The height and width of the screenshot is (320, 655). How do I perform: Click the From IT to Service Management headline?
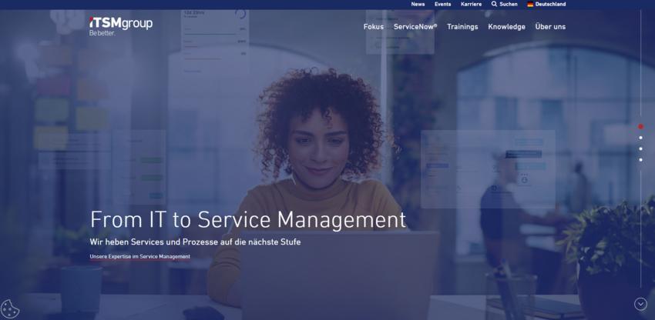click(x=247, y=219)
